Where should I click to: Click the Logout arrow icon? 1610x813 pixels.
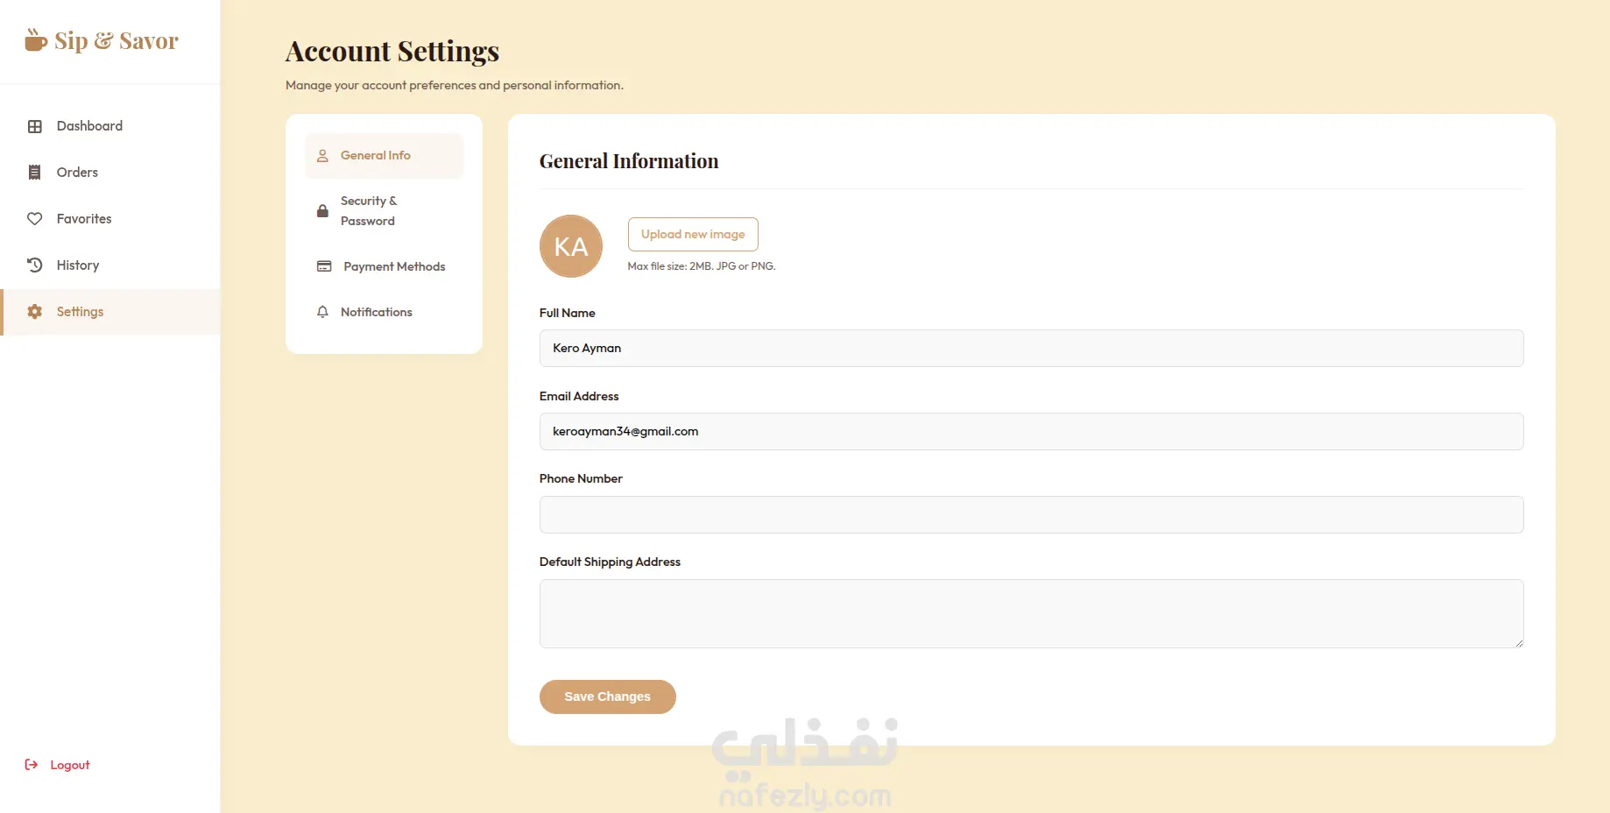[x=32, y=765]
